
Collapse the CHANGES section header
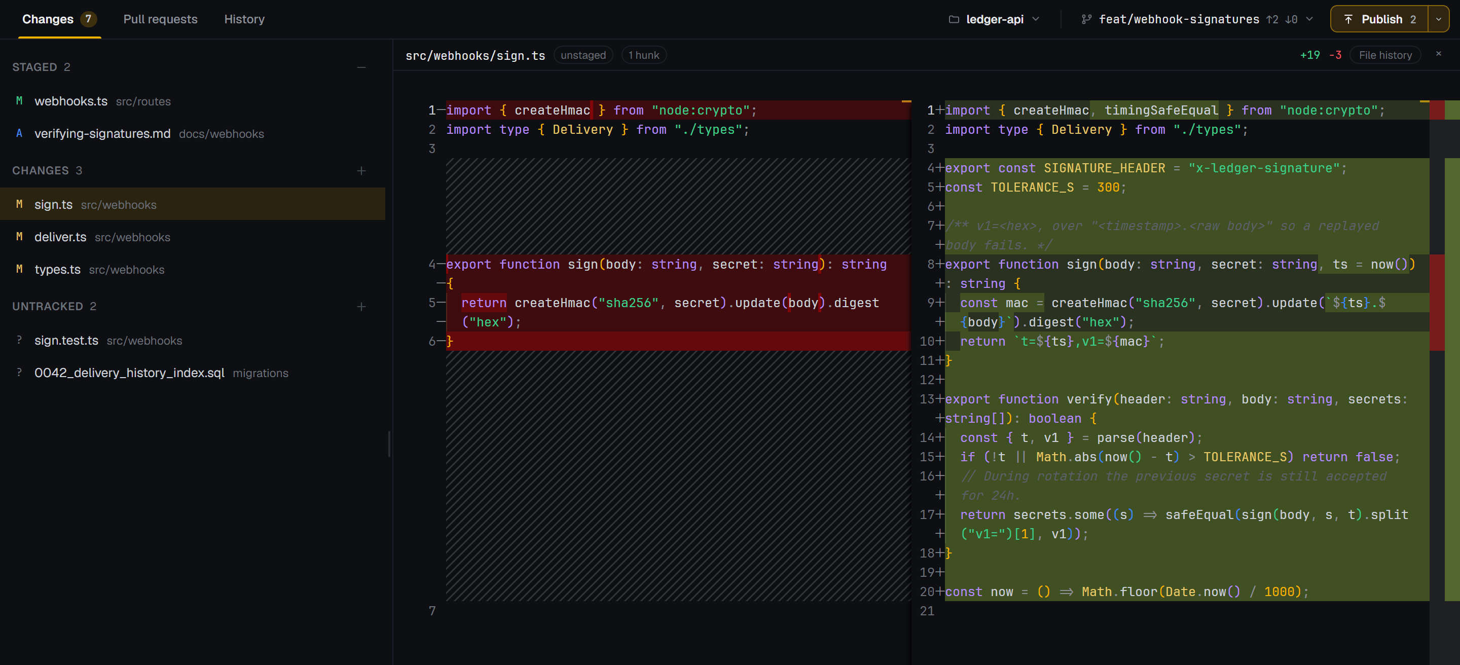pos(47,170)
